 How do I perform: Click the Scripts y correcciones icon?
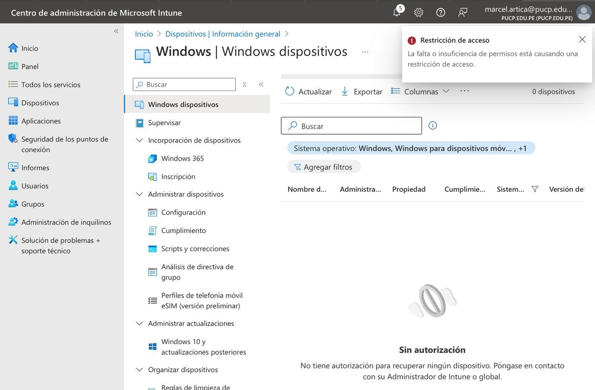pyautogui.click(x=152, y=249)
